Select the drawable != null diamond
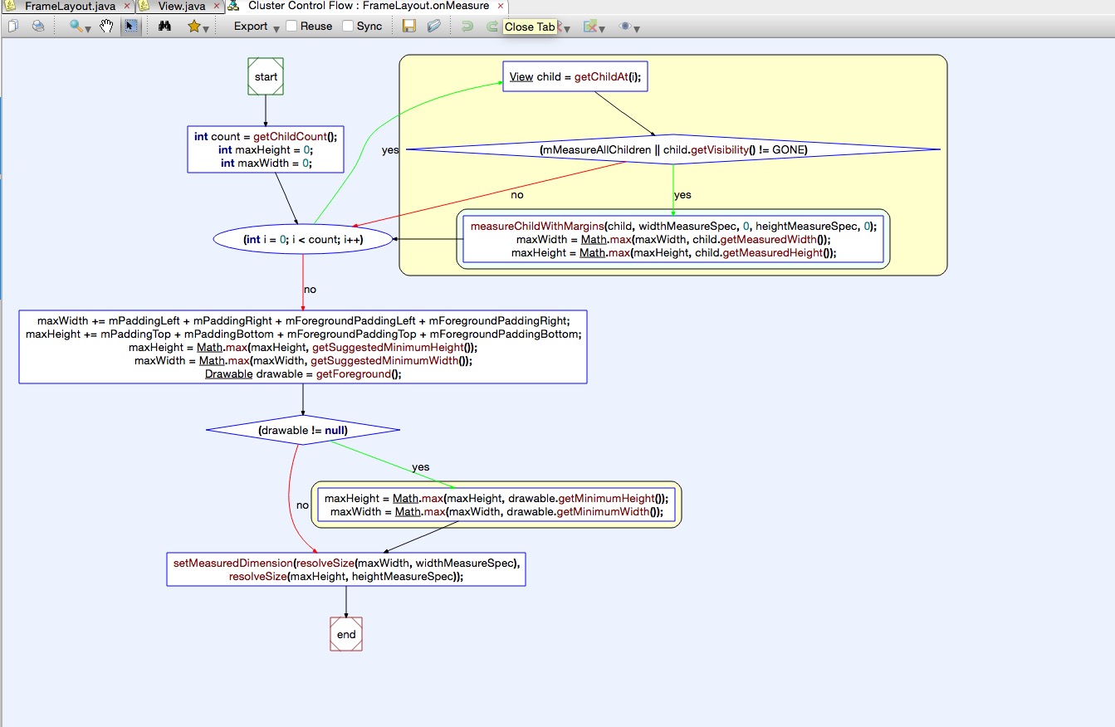 point(303,430)
